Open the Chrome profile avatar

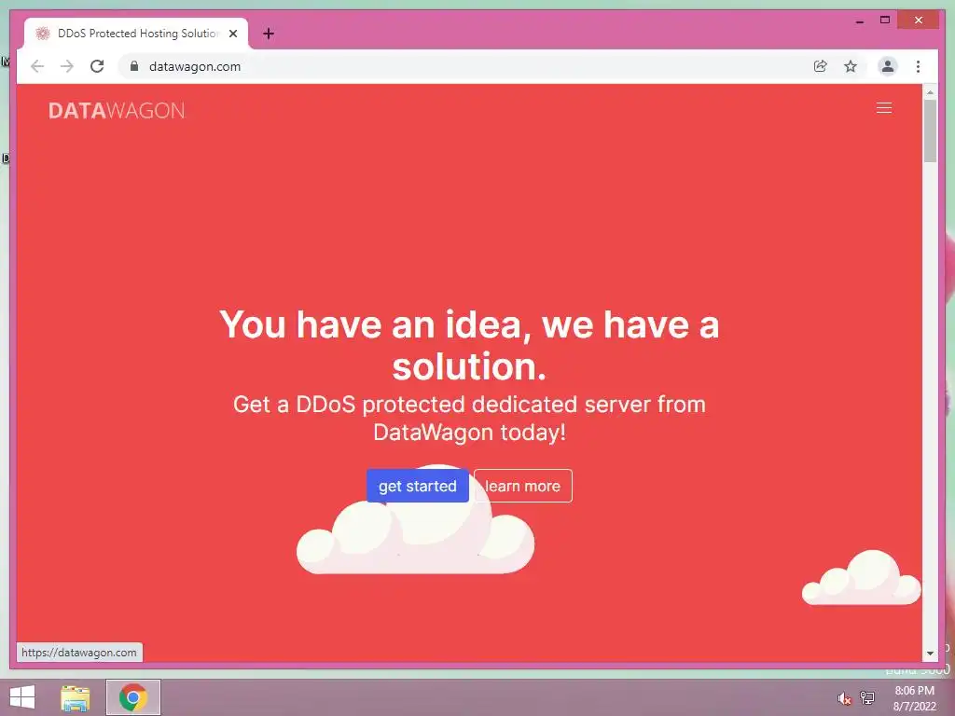pos(888,66)
